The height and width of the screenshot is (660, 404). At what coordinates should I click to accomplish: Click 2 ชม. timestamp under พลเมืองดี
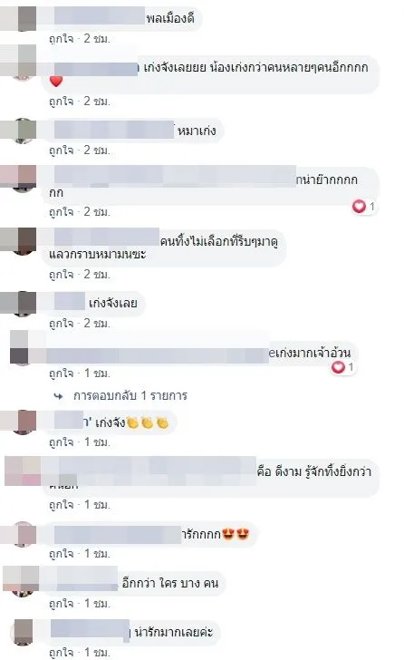click(x=97, y=39)
